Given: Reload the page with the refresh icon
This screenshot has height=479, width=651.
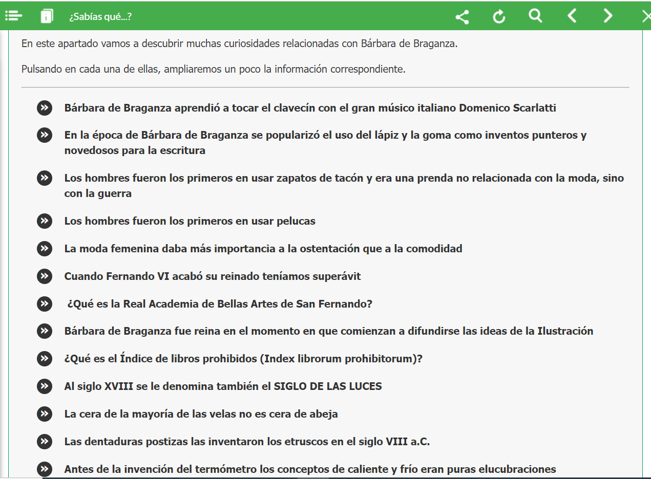Looking at the screenshot, I should (x=499, y=17).
